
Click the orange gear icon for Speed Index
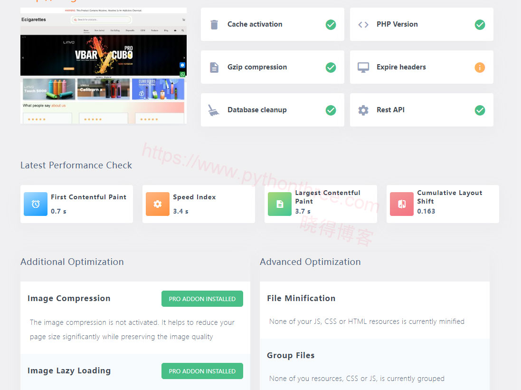click(x=158, y=204)
